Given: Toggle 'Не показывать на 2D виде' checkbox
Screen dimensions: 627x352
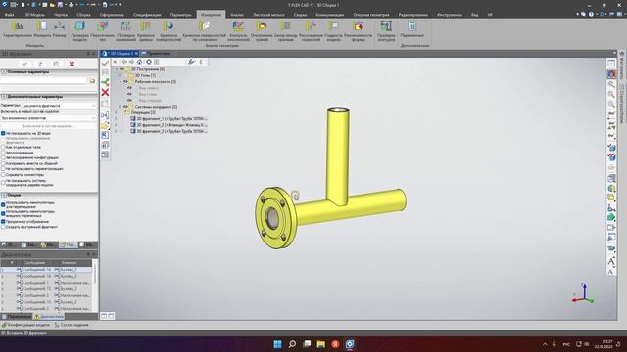Looking at the screenshot, I should pos(3,133).
